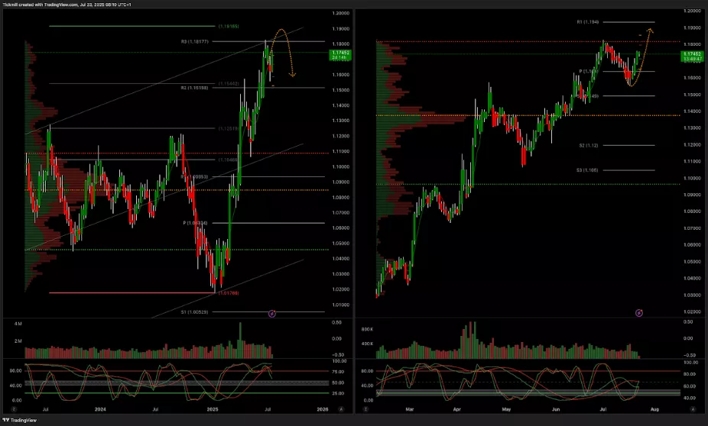708x426 pixels.
Task: Click the green 1.17452 price label on right chart
Action: pyautogui.click(x=693, y=56)
